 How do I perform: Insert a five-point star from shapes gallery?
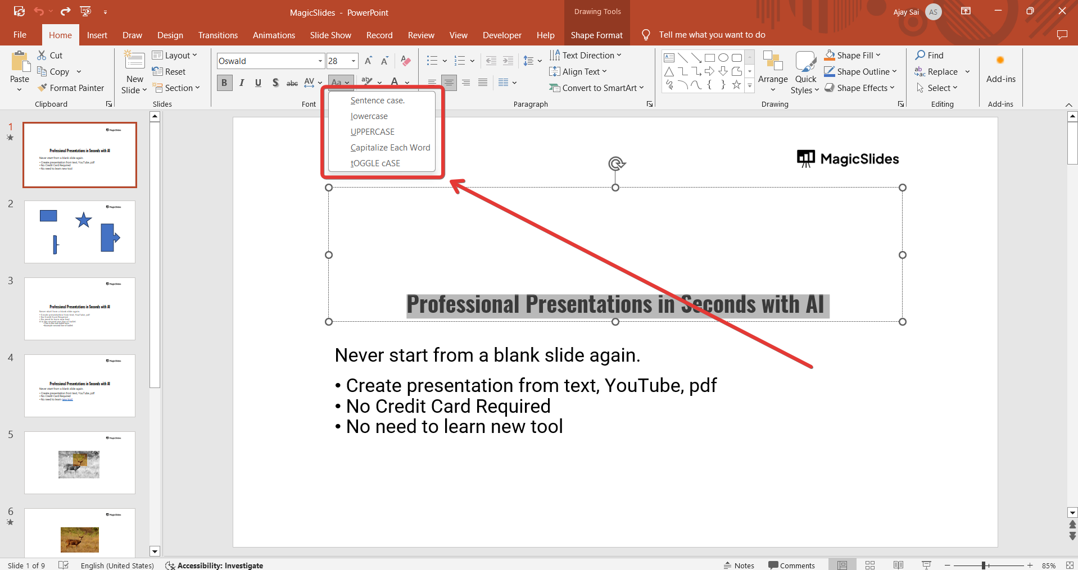(736, 85)
